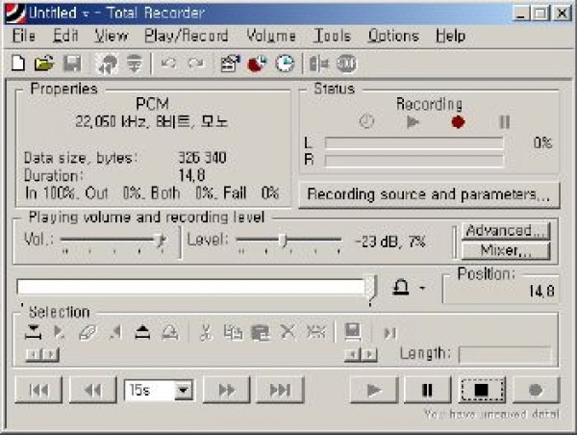Click the position slider handle

tap(371, 289)
